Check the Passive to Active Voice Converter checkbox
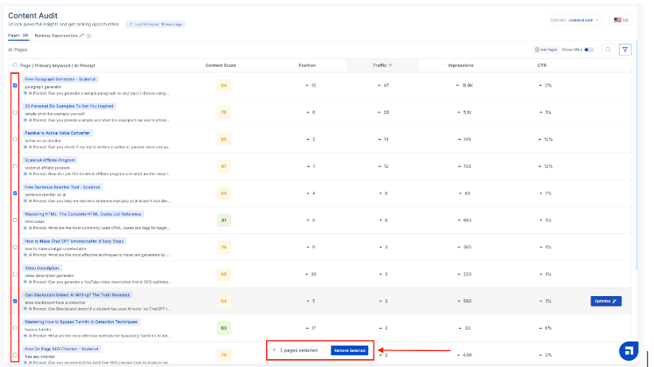 point(15,139)
